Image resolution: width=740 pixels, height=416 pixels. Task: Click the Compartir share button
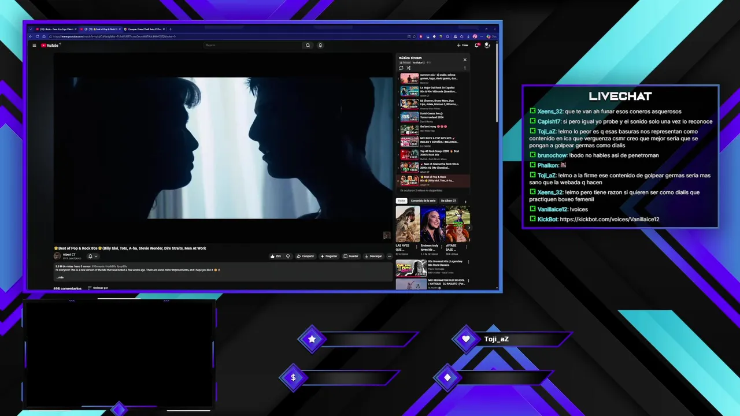305,256
